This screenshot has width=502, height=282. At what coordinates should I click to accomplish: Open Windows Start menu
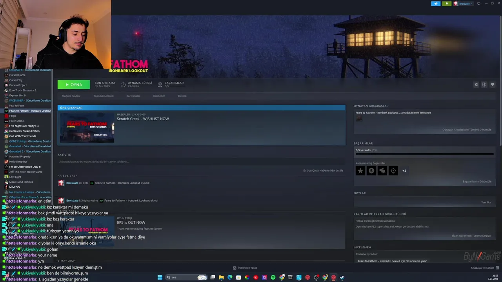[x=160, y=277]
